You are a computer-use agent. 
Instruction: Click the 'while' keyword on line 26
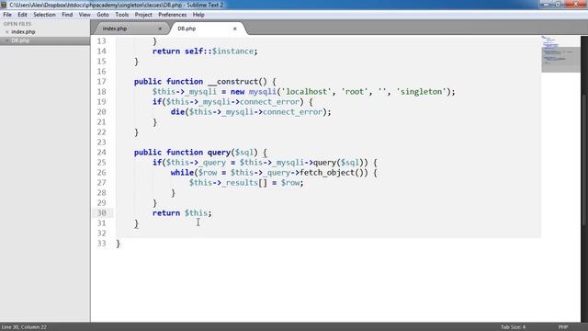(x=182, y=173)
